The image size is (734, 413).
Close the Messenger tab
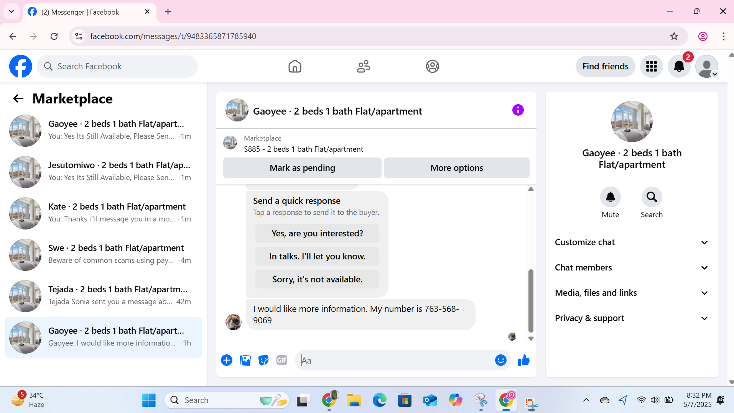[147, 11]
